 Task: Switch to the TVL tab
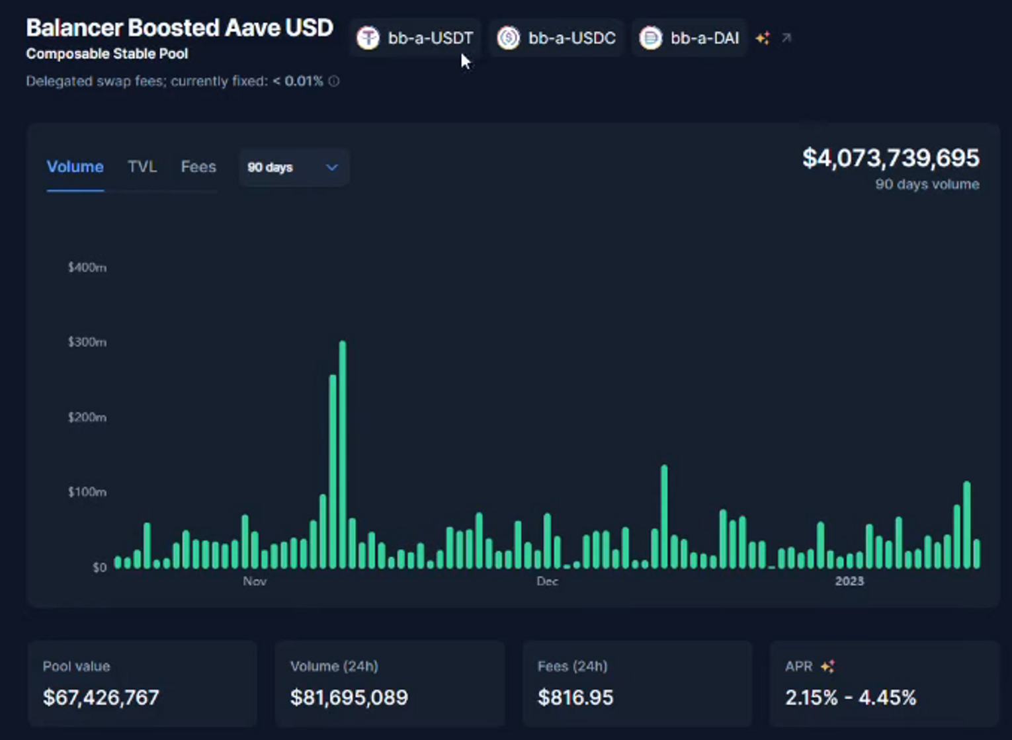(142, 167)
